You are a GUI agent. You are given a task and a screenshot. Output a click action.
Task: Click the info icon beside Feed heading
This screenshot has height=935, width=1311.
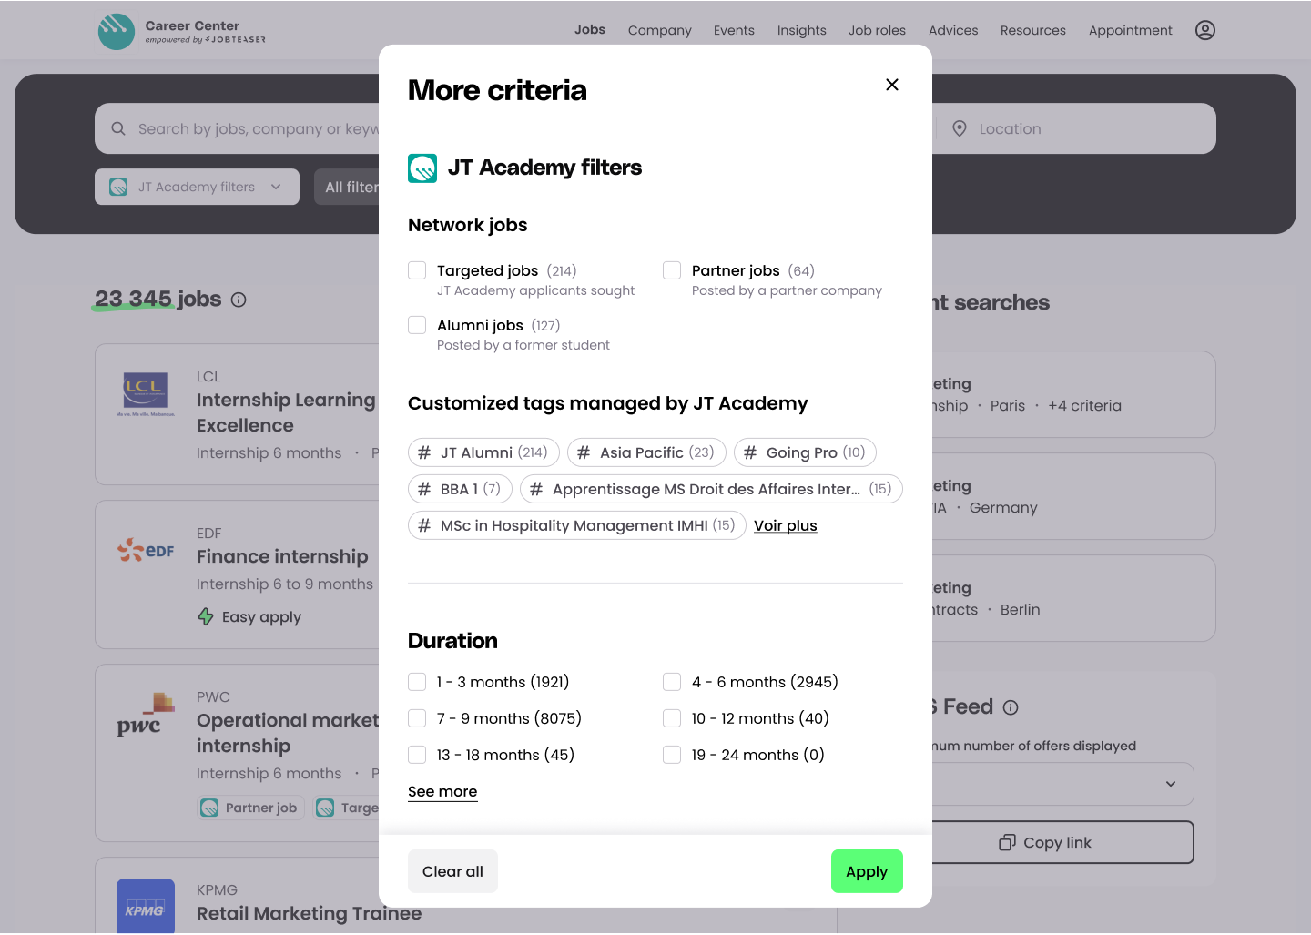[x=1011, y=707]
